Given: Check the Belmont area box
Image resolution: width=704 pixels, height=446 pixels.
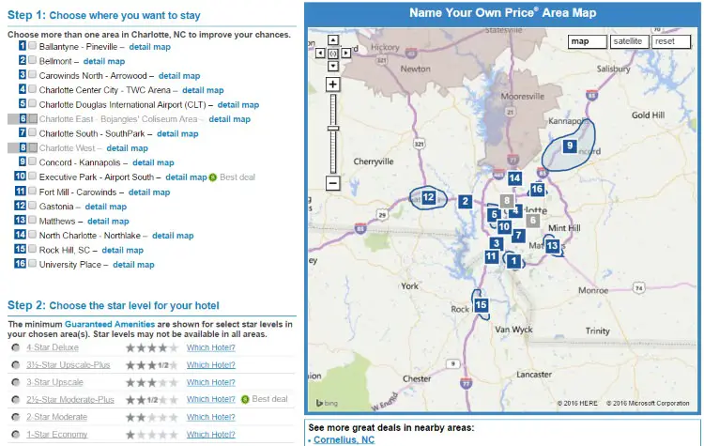Looking at the screenshot, I should (32, 60).
